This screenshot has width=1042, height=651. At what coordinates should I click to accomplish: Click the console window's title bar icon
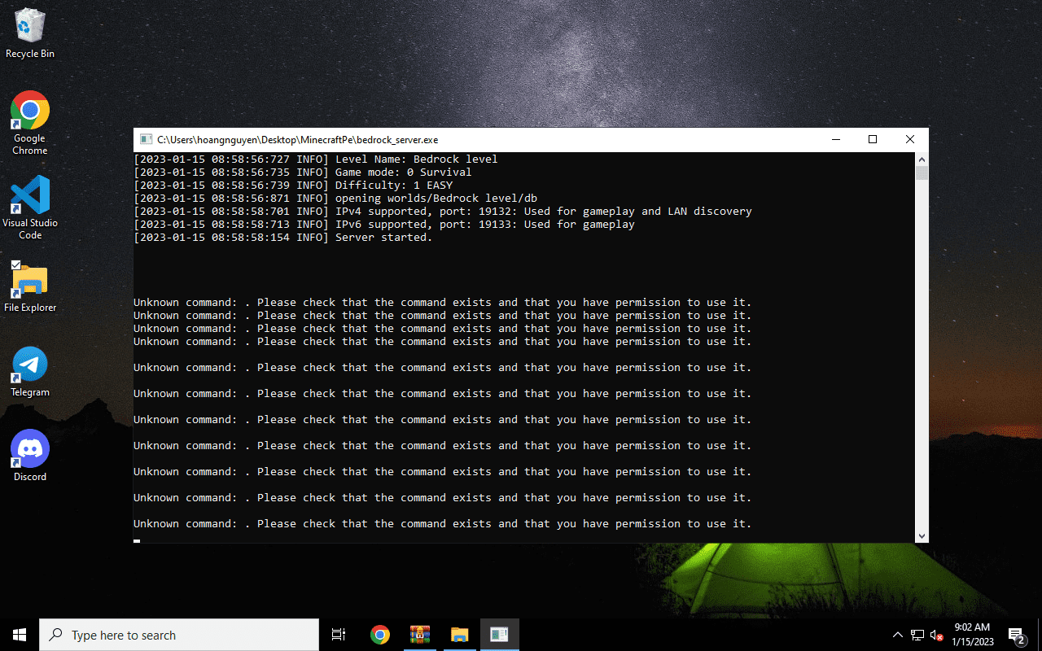pos(146,140)
